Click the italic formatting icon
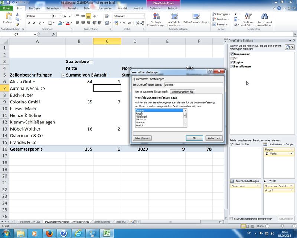The height and width of the screenshot is (238, 297). (34, 23)
